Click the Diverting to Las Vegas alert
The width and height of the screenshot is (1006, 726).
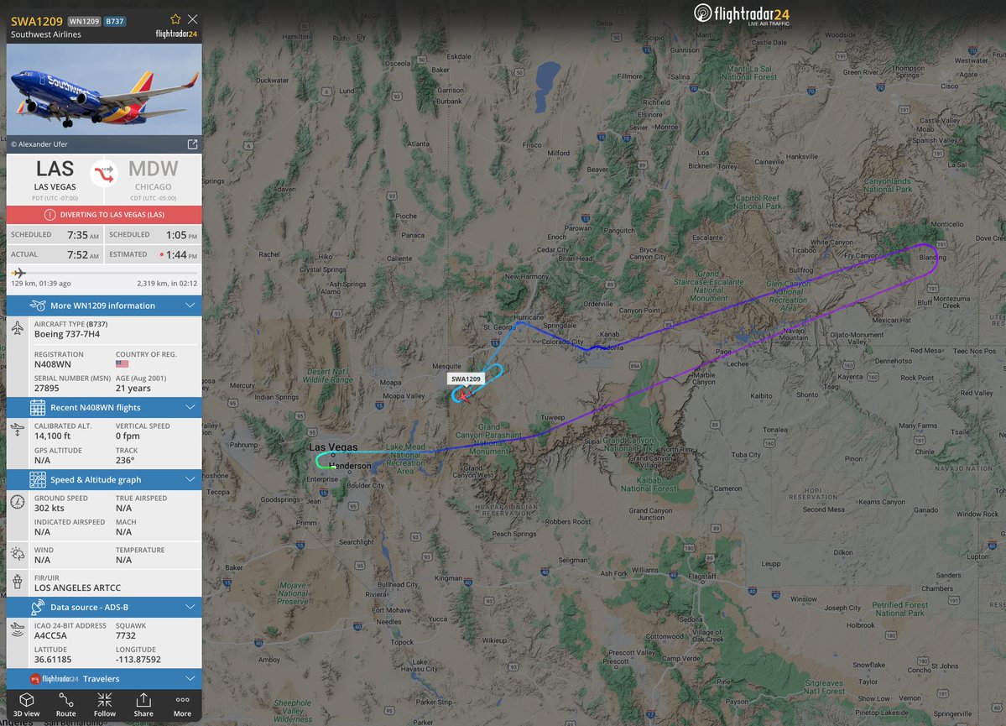[x=104, y=214]
